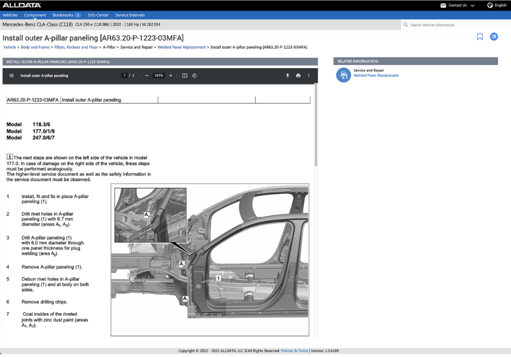Open Pillars, Rockers and Floor breadcrumb
Viewport: 511px width, 357px height.
76,47
